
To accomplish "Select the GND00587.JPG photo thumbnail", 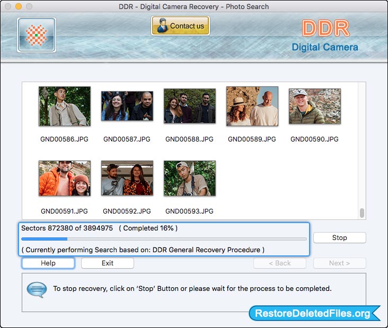I will [x=127, y=106].
